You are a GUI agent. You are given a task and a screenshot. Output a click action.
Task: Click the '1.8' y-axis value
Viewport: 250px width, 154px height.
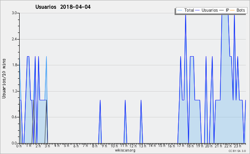pyautogui.click(x=14, y=65)
